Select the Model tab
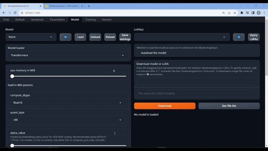The width and height of the screenshot is (268, 151). pyautogui.click(x=75, y=20)
